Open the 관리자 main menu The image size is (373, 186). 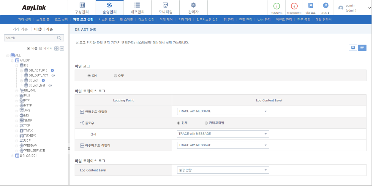pos(193,8)
